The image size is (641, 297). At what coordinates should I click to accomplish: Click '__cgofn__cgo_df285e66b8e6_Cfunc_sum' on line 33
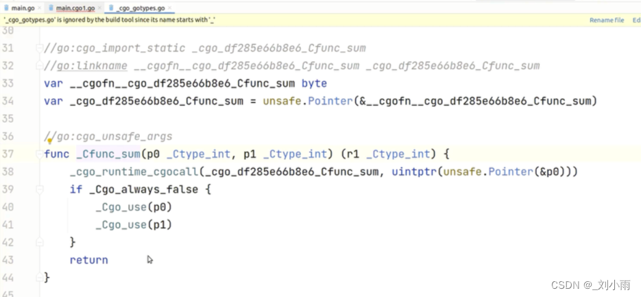click(182, 84)
